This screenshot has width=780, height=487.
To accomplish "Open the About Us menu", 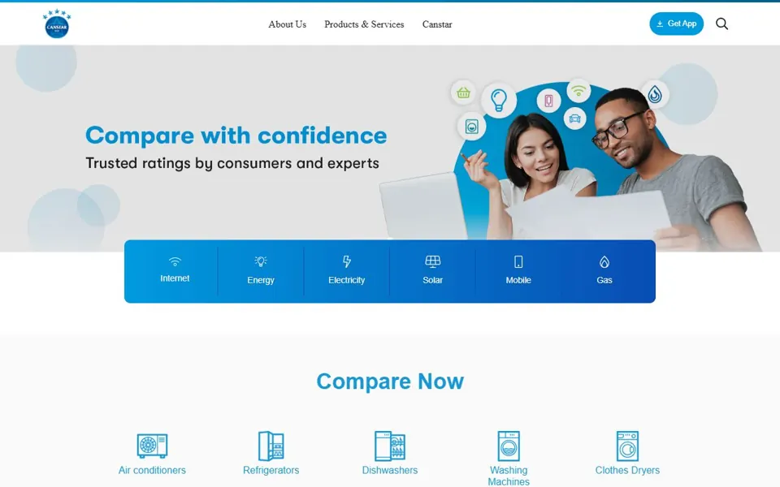I will pyautogui.click(x=287, y=24).
